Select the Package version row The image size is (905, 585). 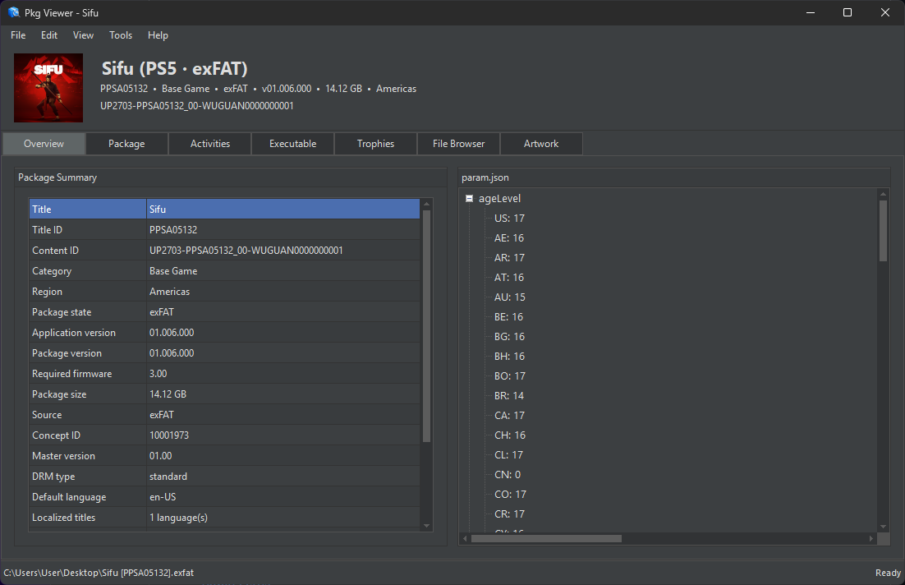click(x=224, y=353)
